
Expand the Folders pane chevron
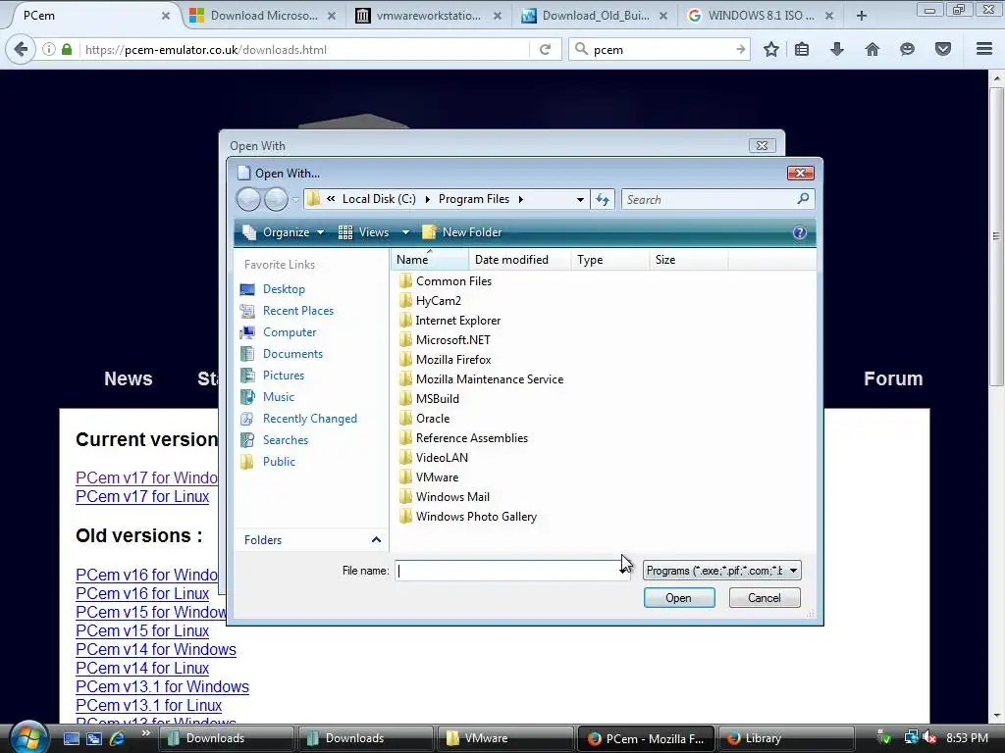click(x=376, y=540)
